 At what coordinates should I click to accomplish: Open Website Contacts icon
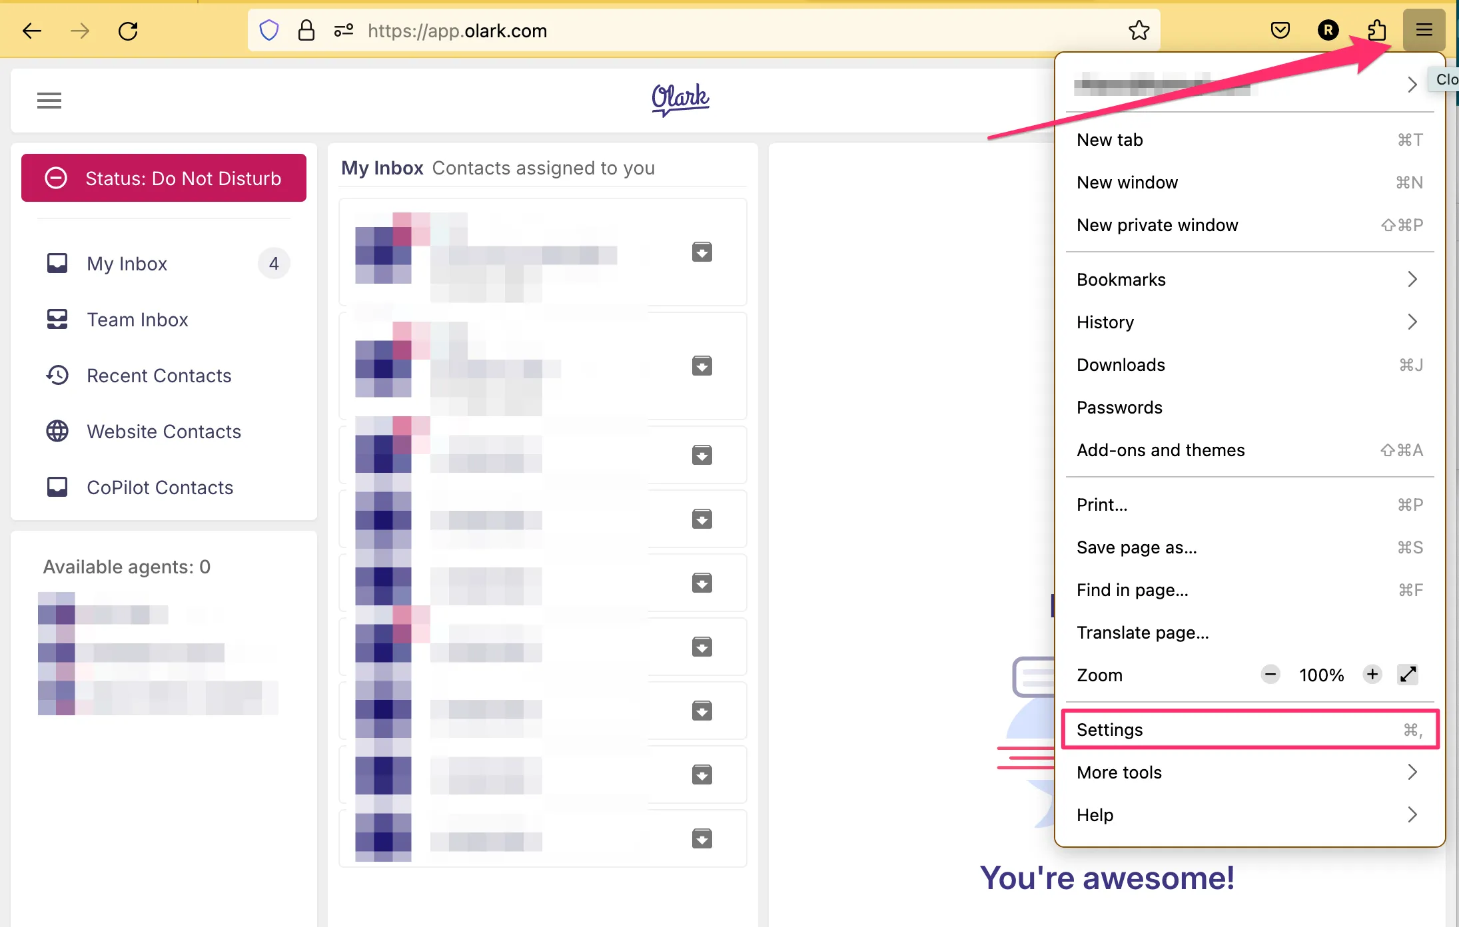57,432
